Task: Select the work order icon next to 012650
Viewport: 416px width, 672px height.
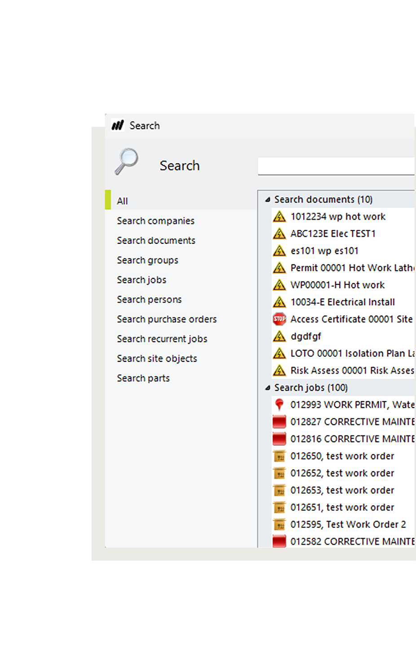Action: point(279,456)
